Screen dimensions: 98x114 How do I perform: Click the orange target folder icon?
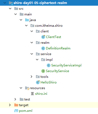[x=16, y=105]
